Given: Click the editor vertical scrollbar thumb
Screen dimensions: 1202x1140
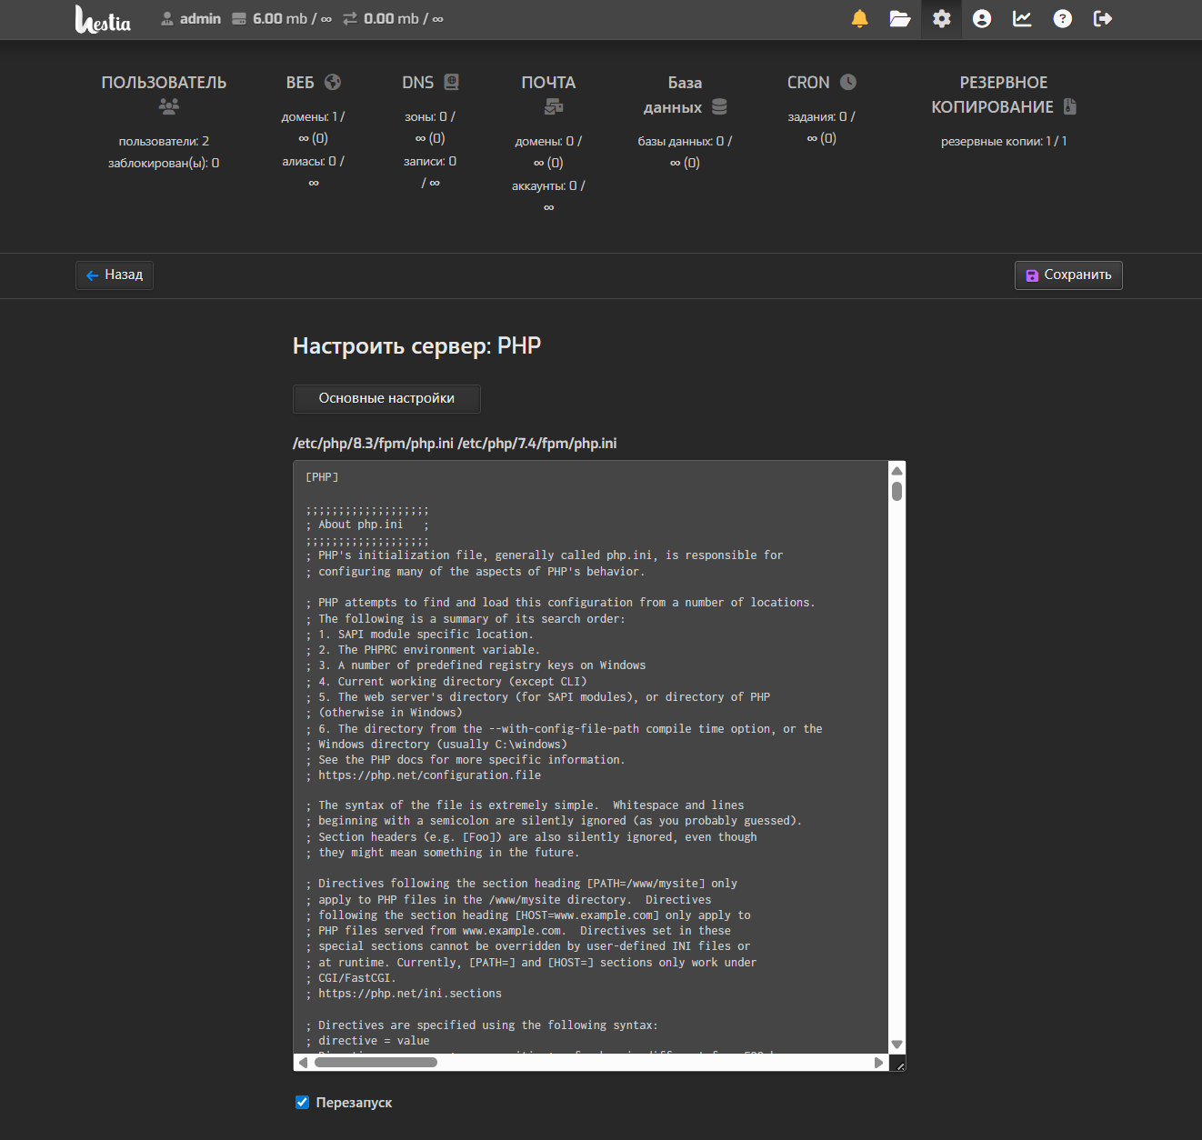Looking at the screenshot, I should (x=897, y=491).
